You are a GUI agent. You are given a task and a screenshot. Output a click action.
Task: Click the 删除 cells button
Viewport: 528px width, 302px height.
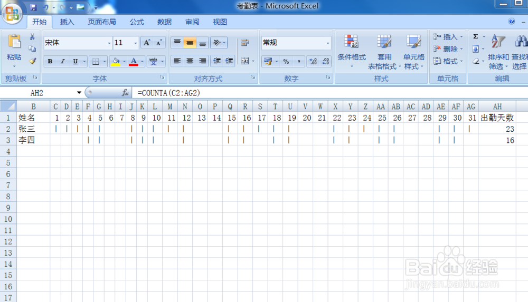pyautogui.click(x=448, y=49)
